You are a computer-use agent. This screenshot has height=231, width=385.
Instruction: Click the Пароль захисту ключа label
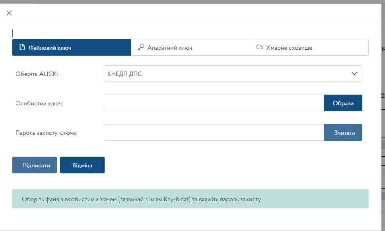[x=46, y=133]
